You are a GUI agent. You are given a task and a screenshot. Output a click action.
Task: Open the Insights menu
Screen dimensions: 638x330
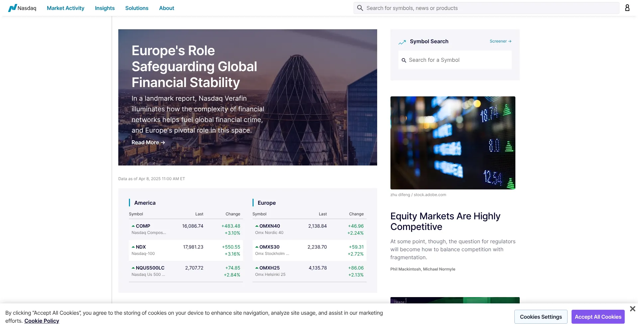[105, 8]
